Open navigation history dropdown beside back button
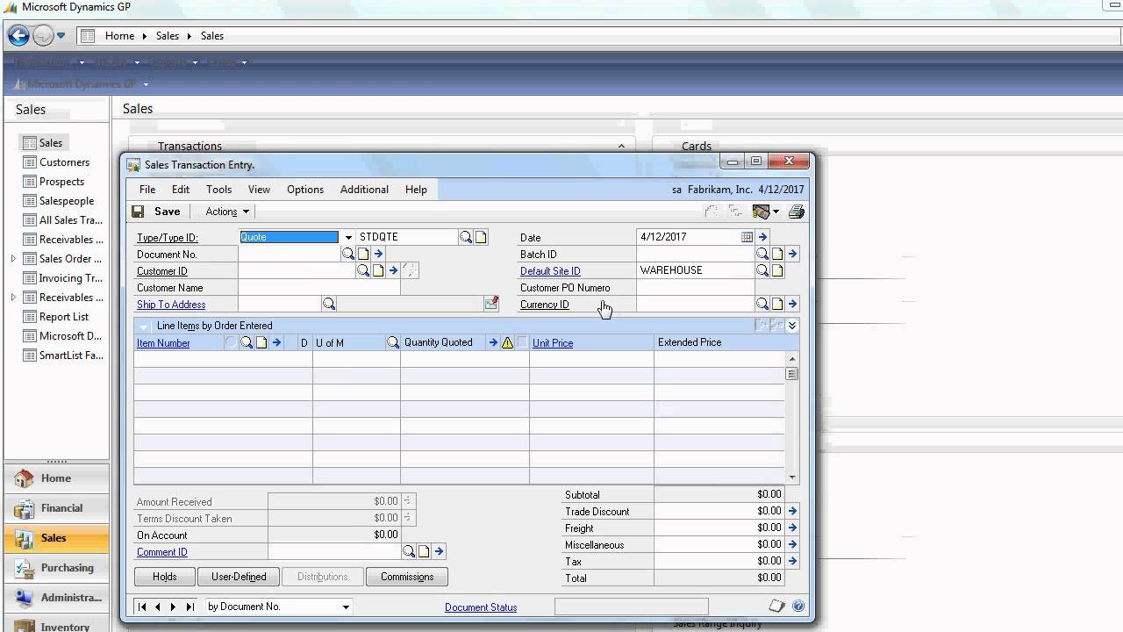 (61, 36)
